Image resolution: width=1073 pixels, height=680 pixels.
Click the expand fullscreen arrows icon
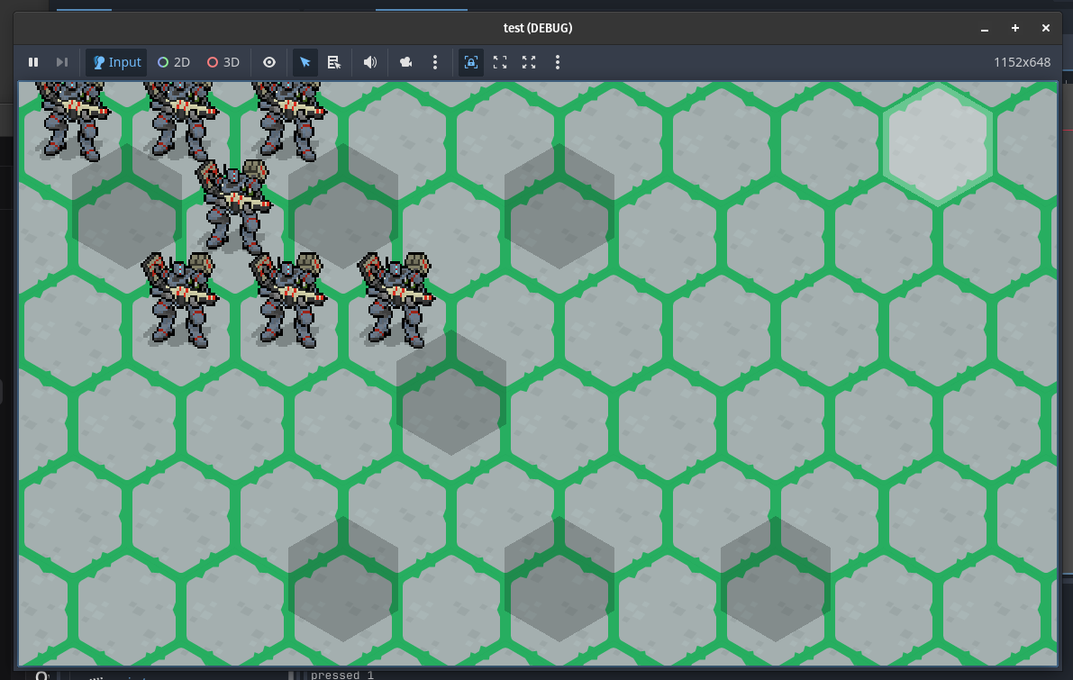point(529,62)
